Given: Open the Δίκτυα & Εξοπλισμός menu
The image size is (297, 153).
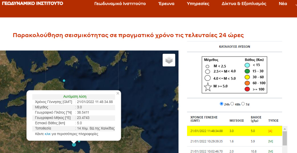Looking at the screenshot, I should [244, 4].
